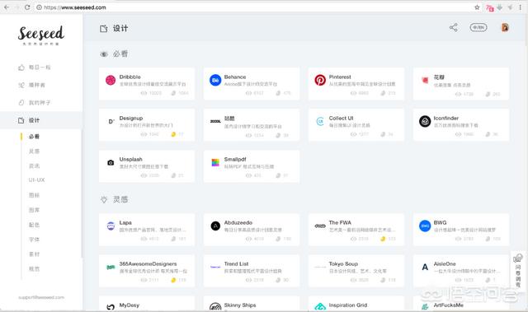Viewport: 528px width, 312px height.
Task: Click the 站酷 logo icon
Action: [x=215, y=121]
